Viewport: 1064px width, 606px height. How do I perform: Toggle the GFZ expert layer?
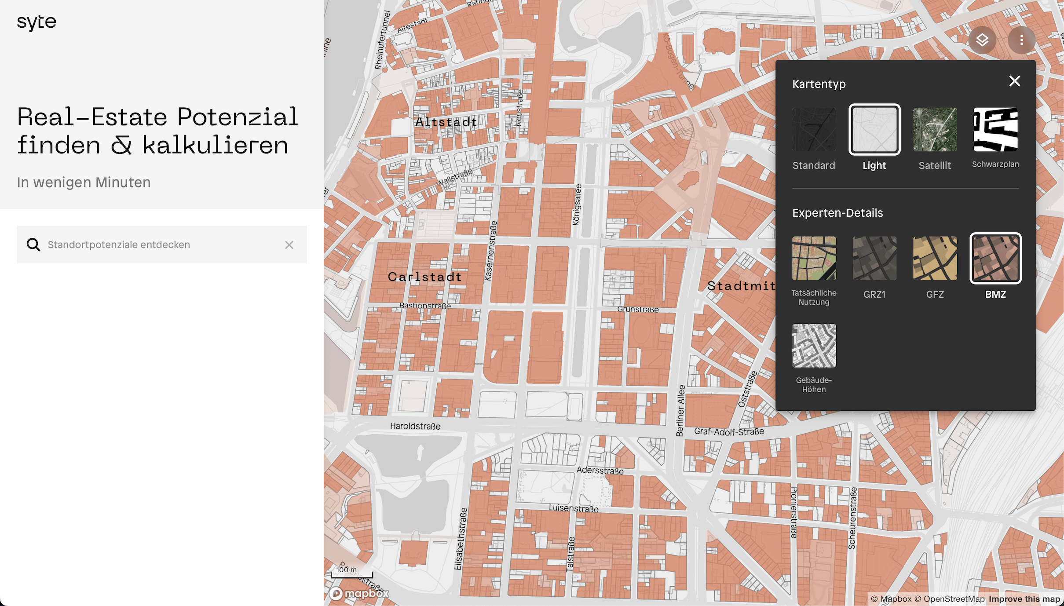(x=935, y=258)
